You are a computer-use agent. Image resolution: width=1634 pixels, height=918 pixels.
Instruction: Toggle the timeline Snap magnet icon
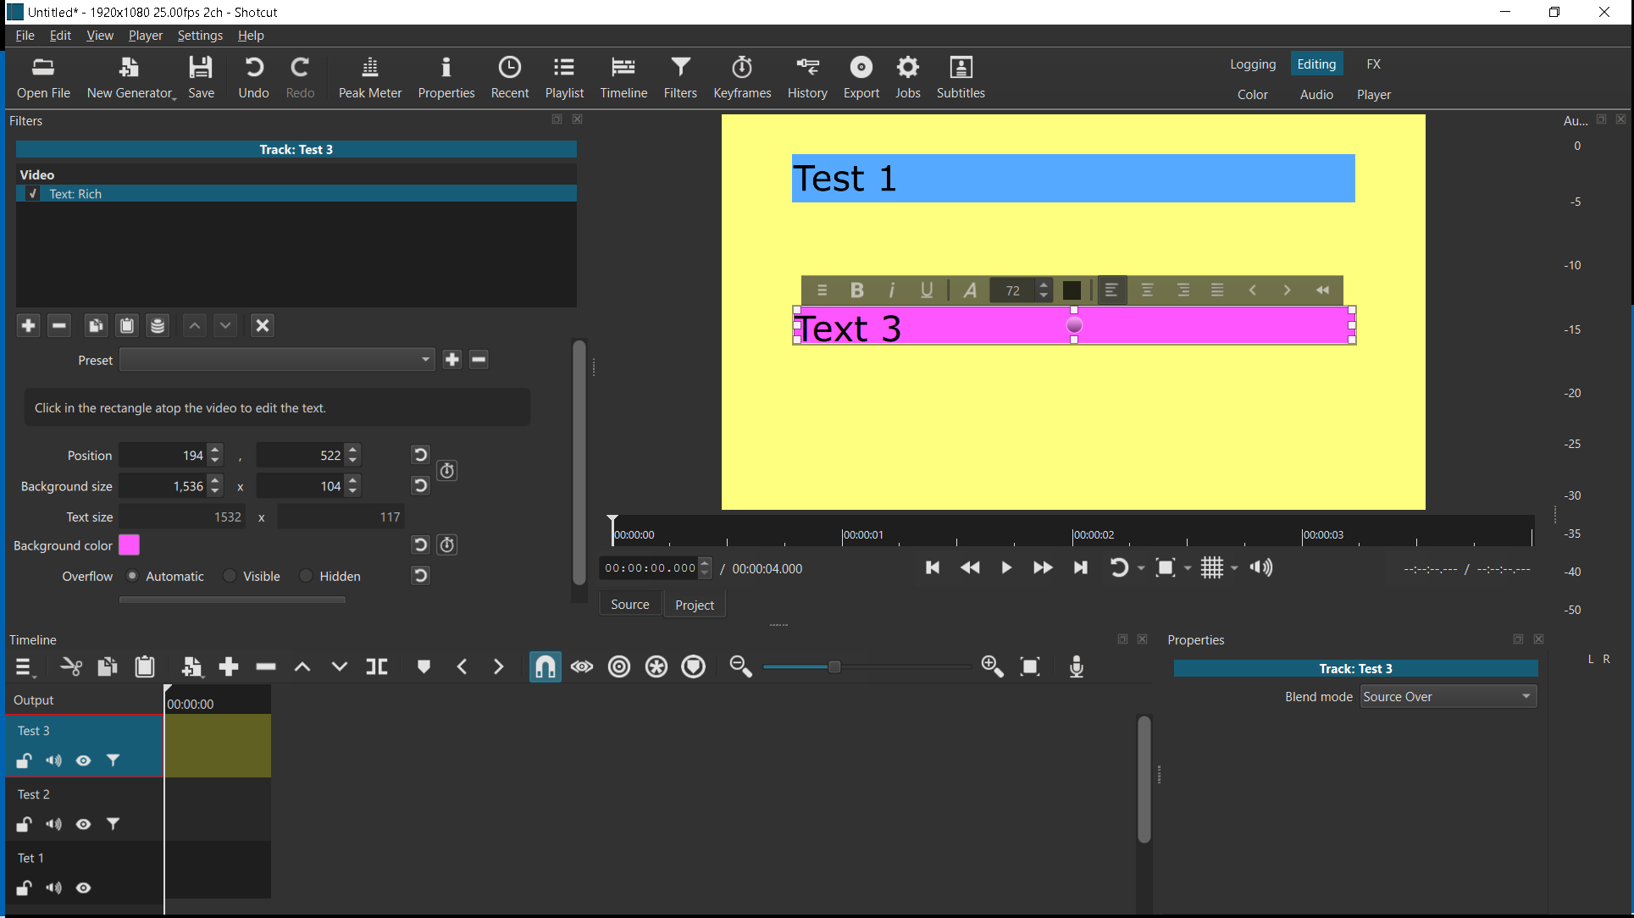[x=545, y=667]
